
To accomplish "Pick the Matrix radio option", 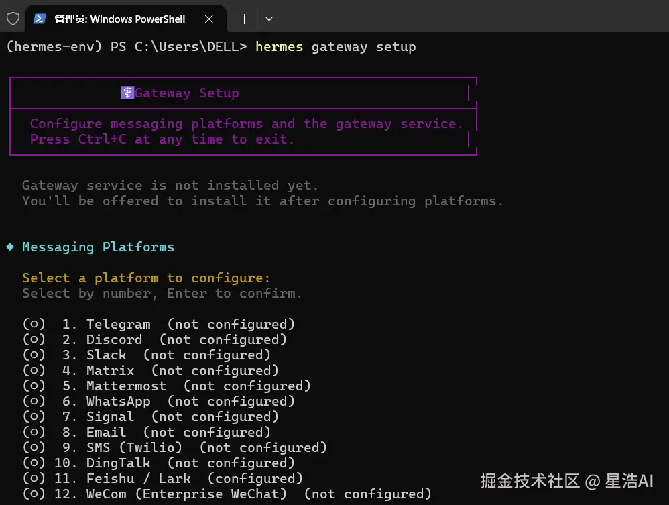I will tap(34, 371).
